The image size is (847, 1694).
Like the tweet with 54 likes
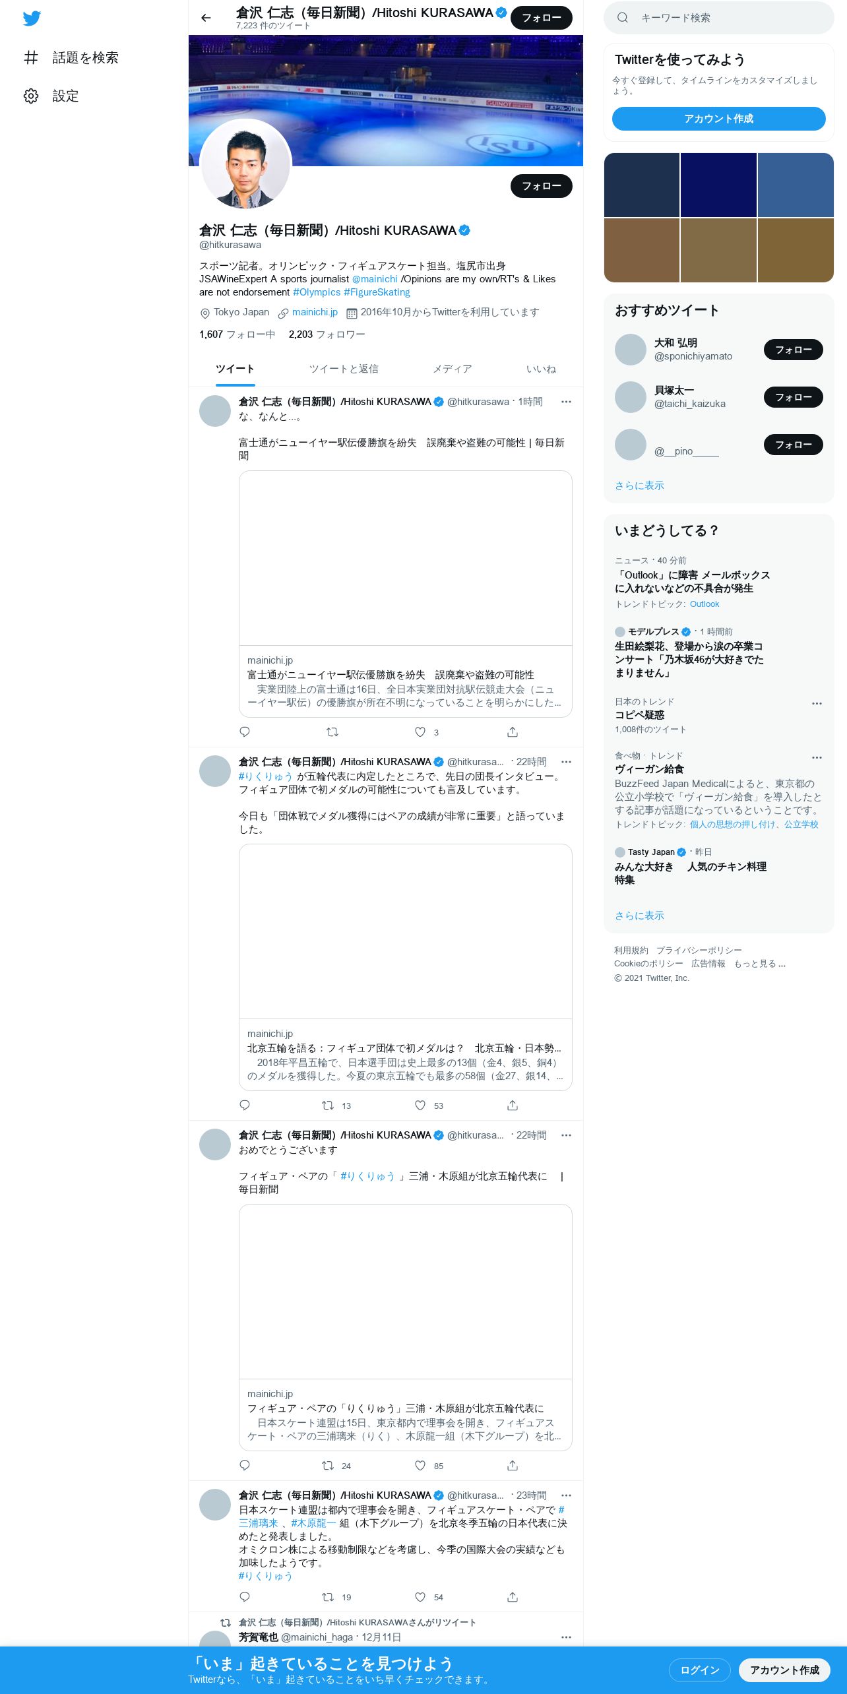point(420,1596)
